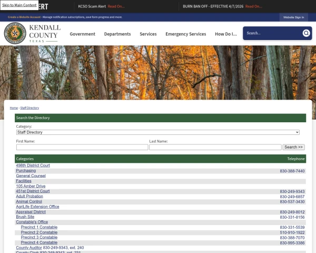Open the Government menu

(x=83, y=34)
